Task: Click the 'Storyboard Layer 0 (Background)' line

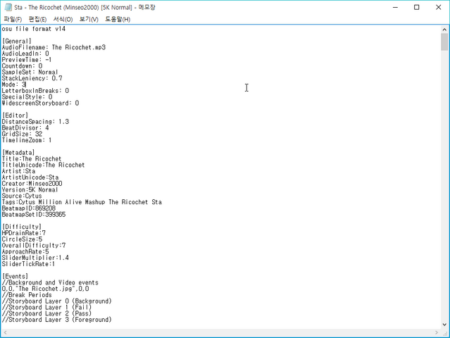Action: coord(56,301)
